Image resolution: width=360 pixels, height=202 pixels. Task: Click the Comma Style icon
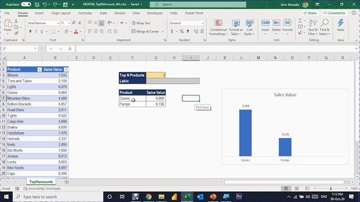(188, 31)
